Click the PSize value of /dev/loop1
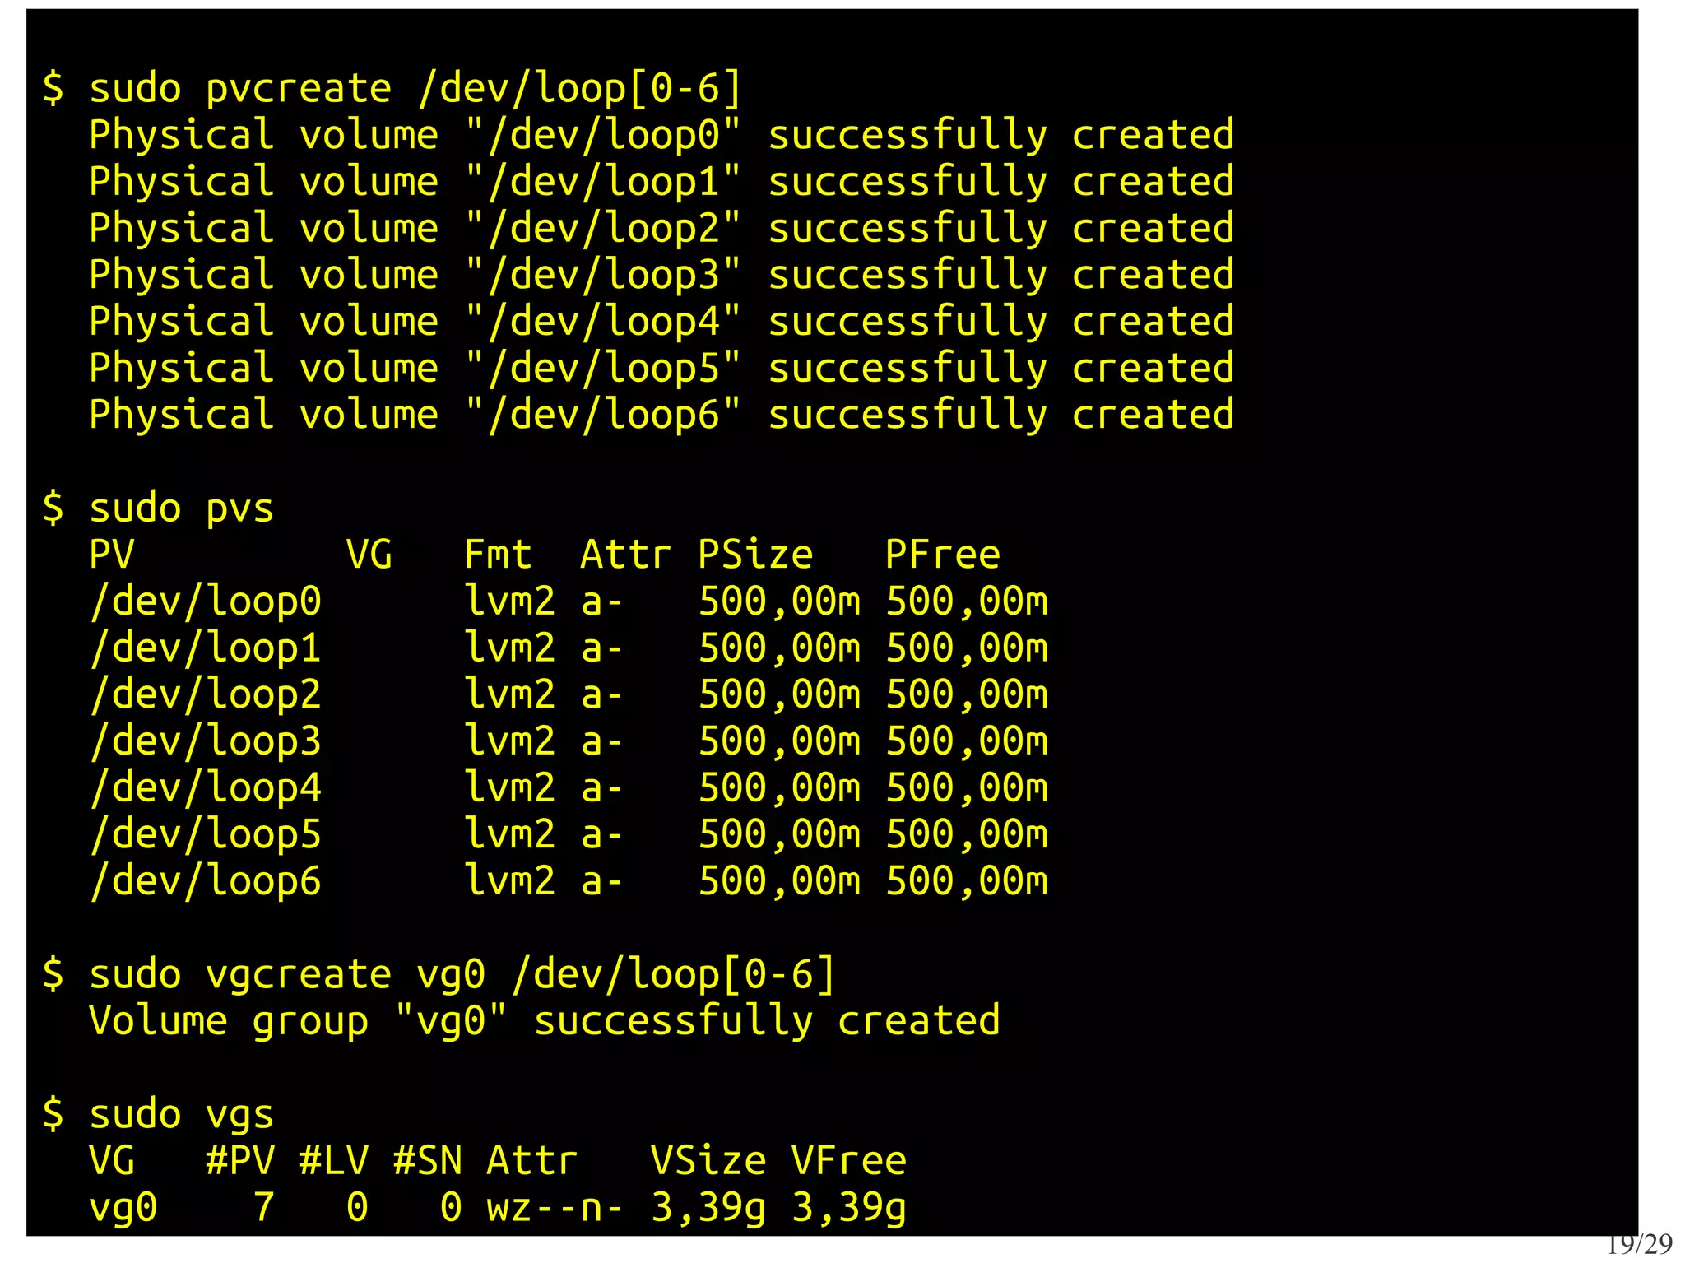The width and height of the screenshot is (1685, 1263). (779, 648)
